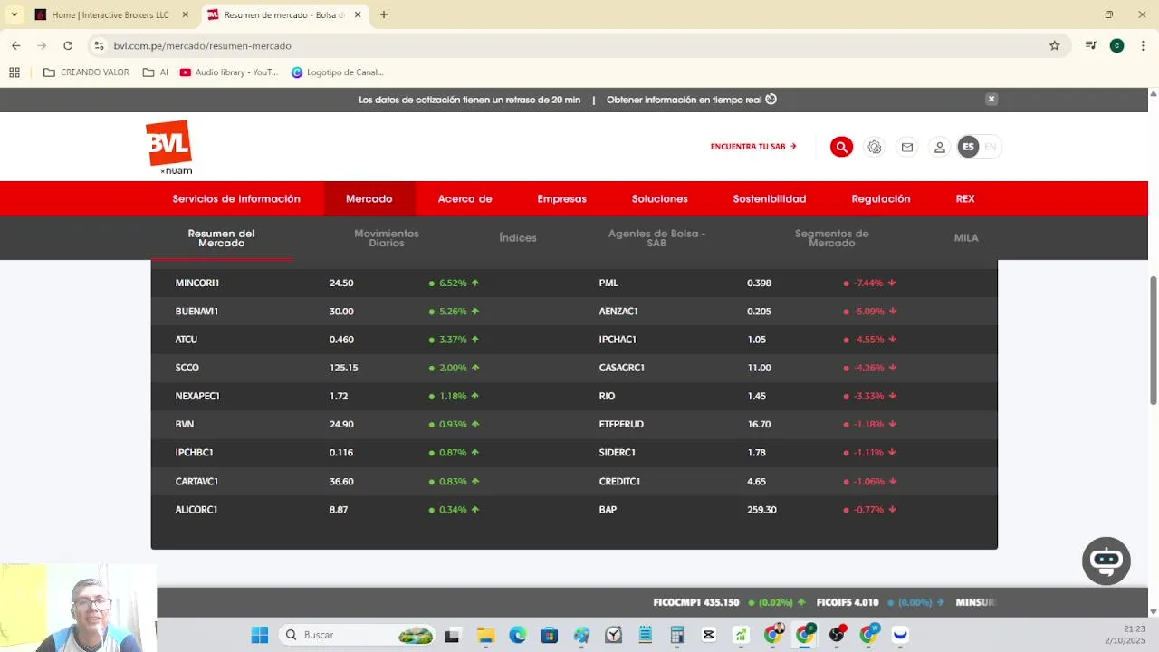
Task: Select Agentes de Bolsa - SAB tab
Action: coord(656,238)
